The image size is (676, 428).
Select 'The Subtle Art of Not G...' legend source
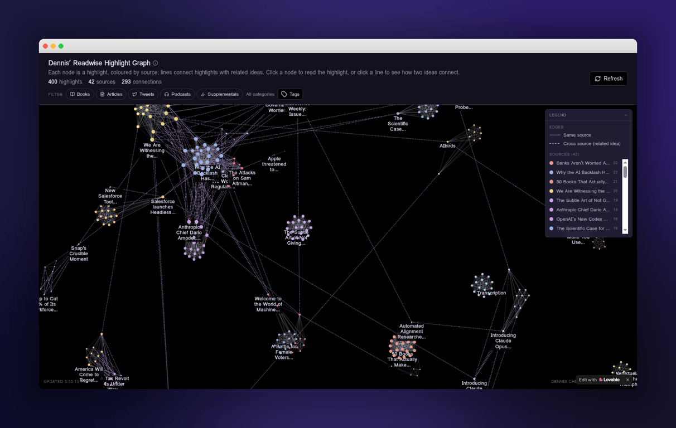pos(583,201)
